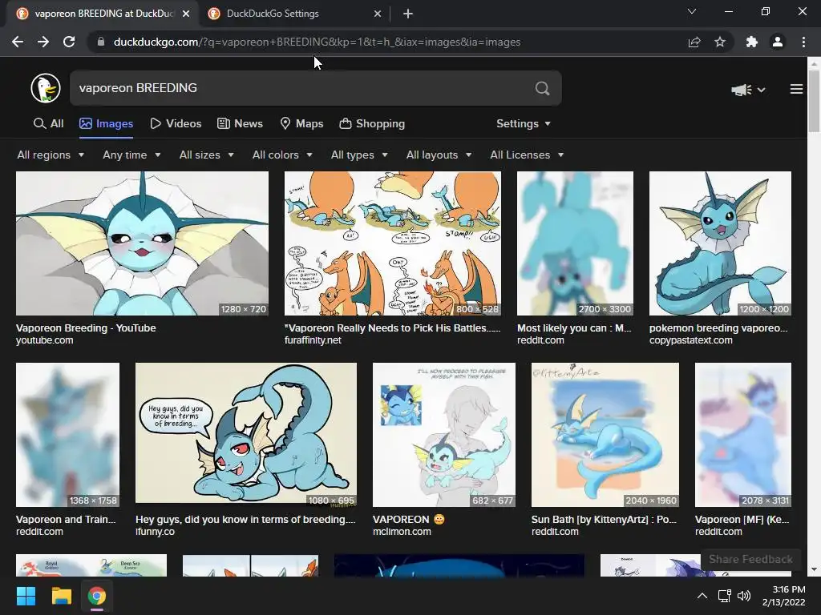Click the copypastatext.com source link
This screenshot has width=821, height=615.
pyautogui.click(x=690, y=340)
